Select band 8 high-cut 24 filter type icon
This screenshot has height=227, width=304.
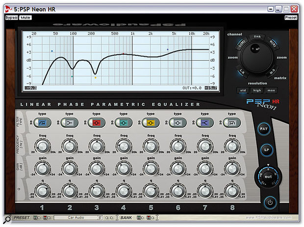pos(232,123)
